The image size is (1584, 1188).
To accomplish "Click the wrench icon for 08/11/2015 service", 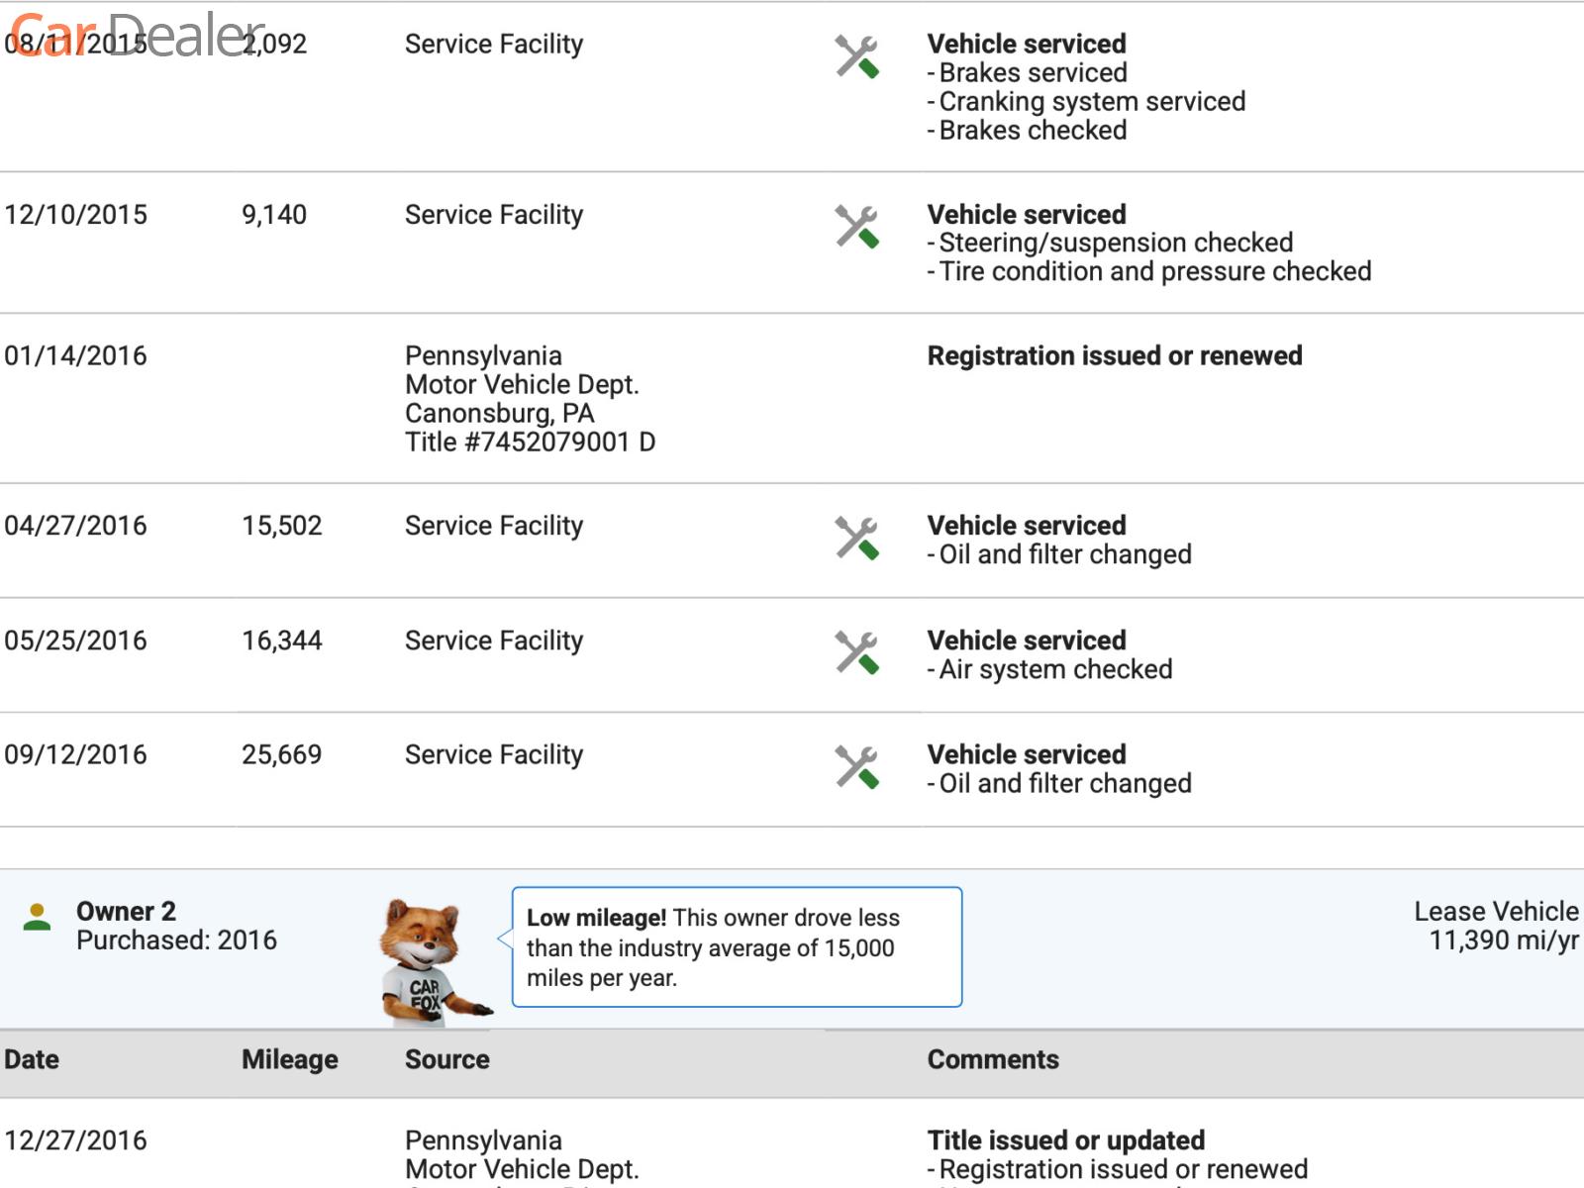I will (x=856, y=57).
